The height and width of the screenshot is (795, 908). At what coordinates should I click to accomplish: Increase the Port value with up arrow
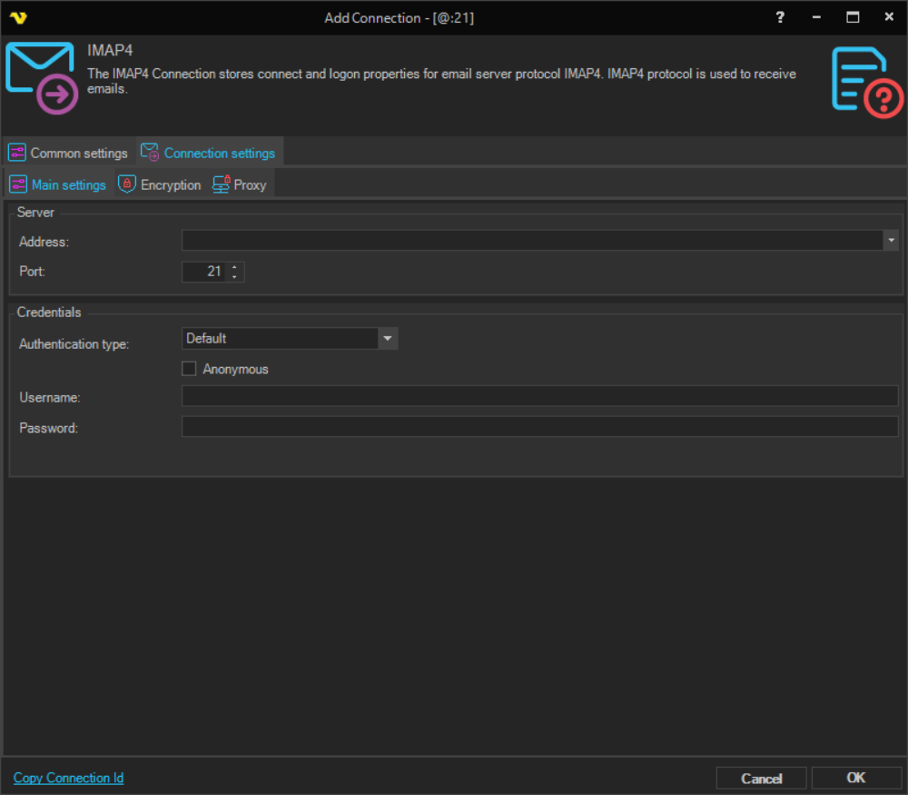235,267
